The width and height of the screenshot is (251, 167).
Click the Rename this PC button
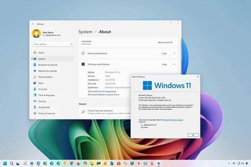166,43
